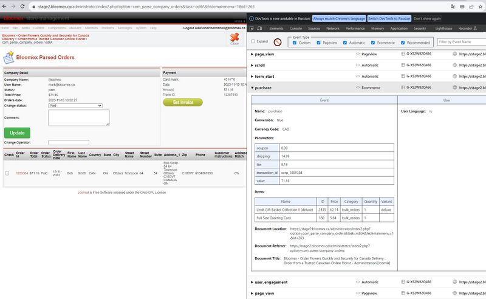Go back using the browser back arrow
Viewport: 486px width, 299px height.
coord(4,6)
